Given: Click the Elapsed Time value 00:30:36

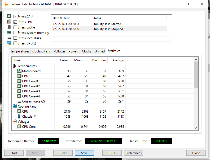Looking at the screenshot, I should pyautogui.click(x=161, y=141).
